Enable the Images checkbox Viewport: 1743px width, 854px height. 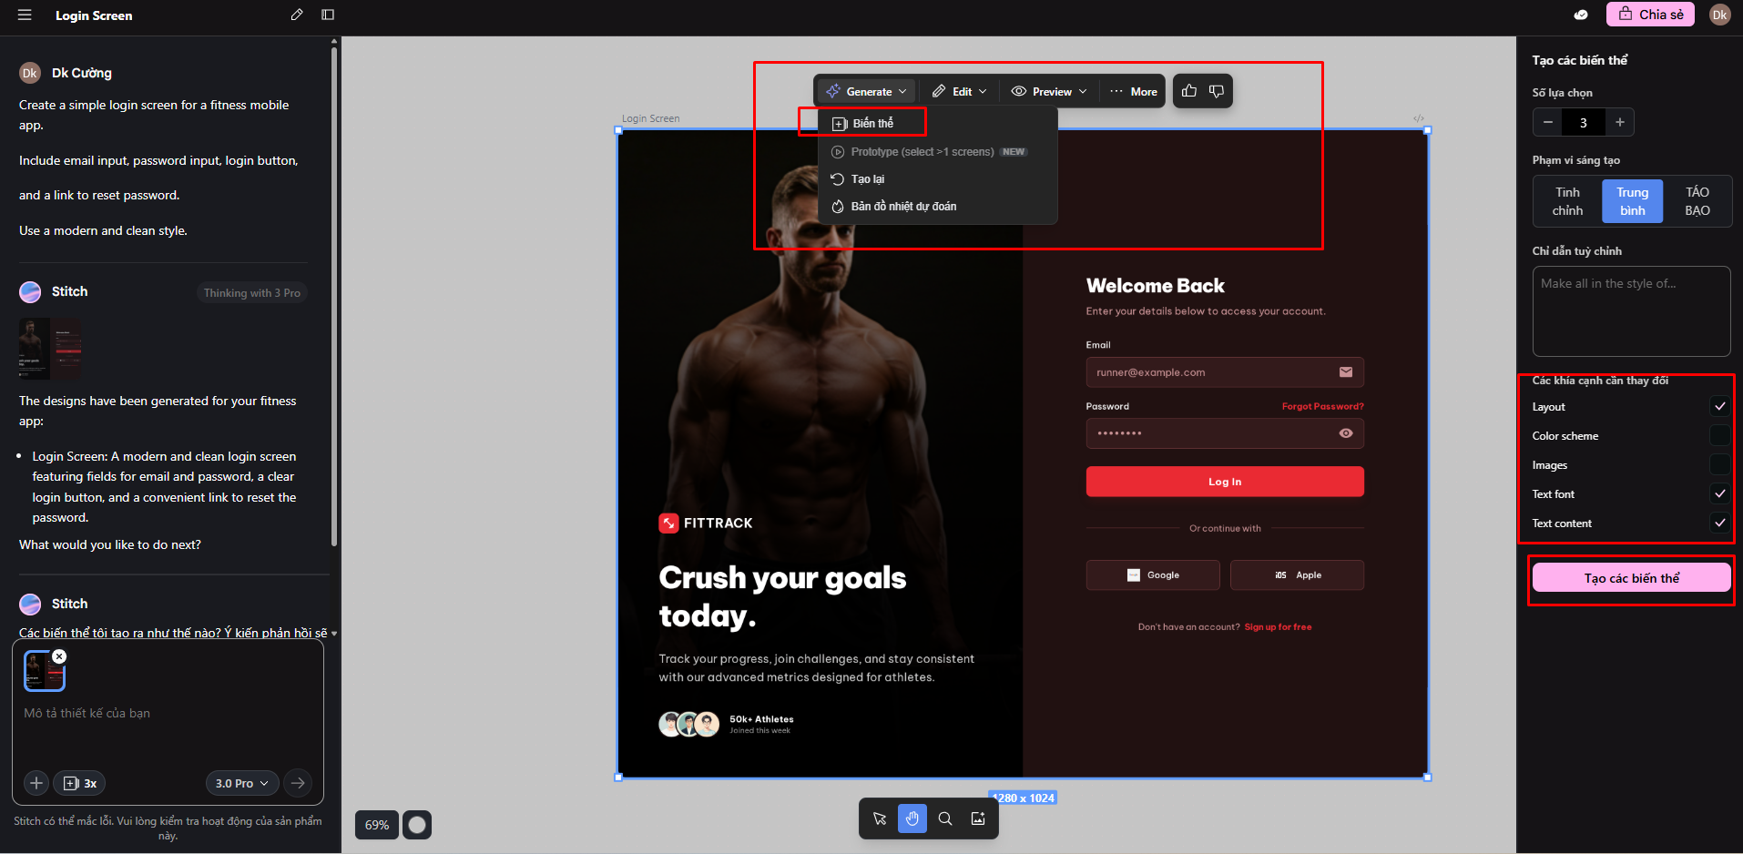point(1719,465)
